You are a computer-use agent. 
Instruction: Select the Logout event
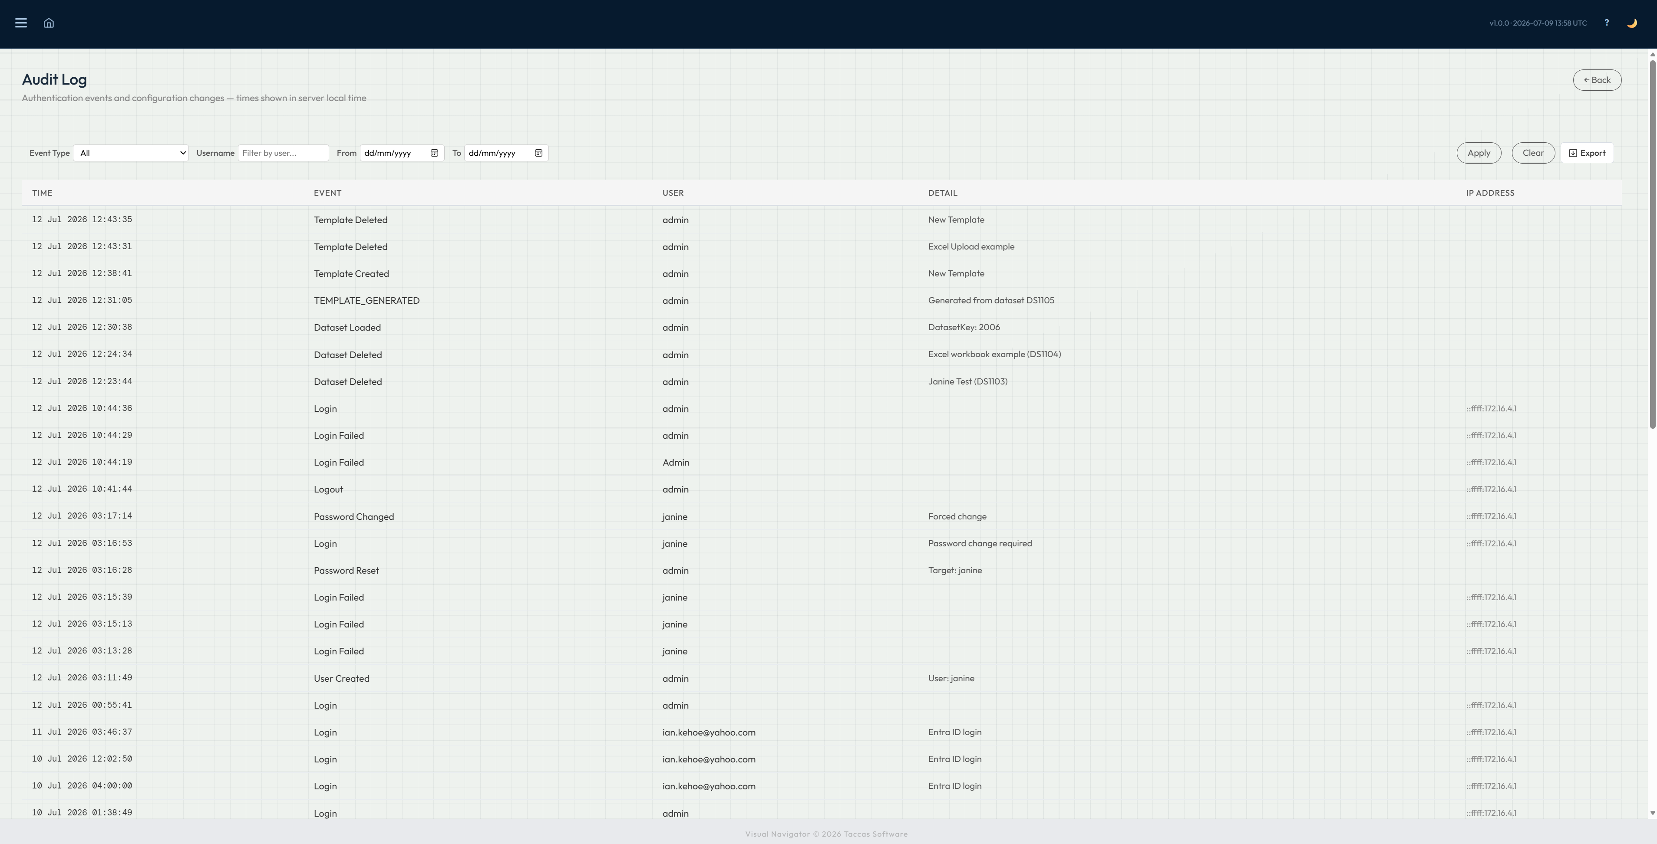(328, 490)
